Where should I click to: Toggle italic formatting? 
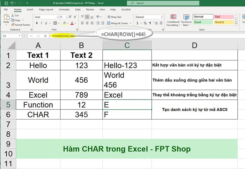tap(41, 23)
